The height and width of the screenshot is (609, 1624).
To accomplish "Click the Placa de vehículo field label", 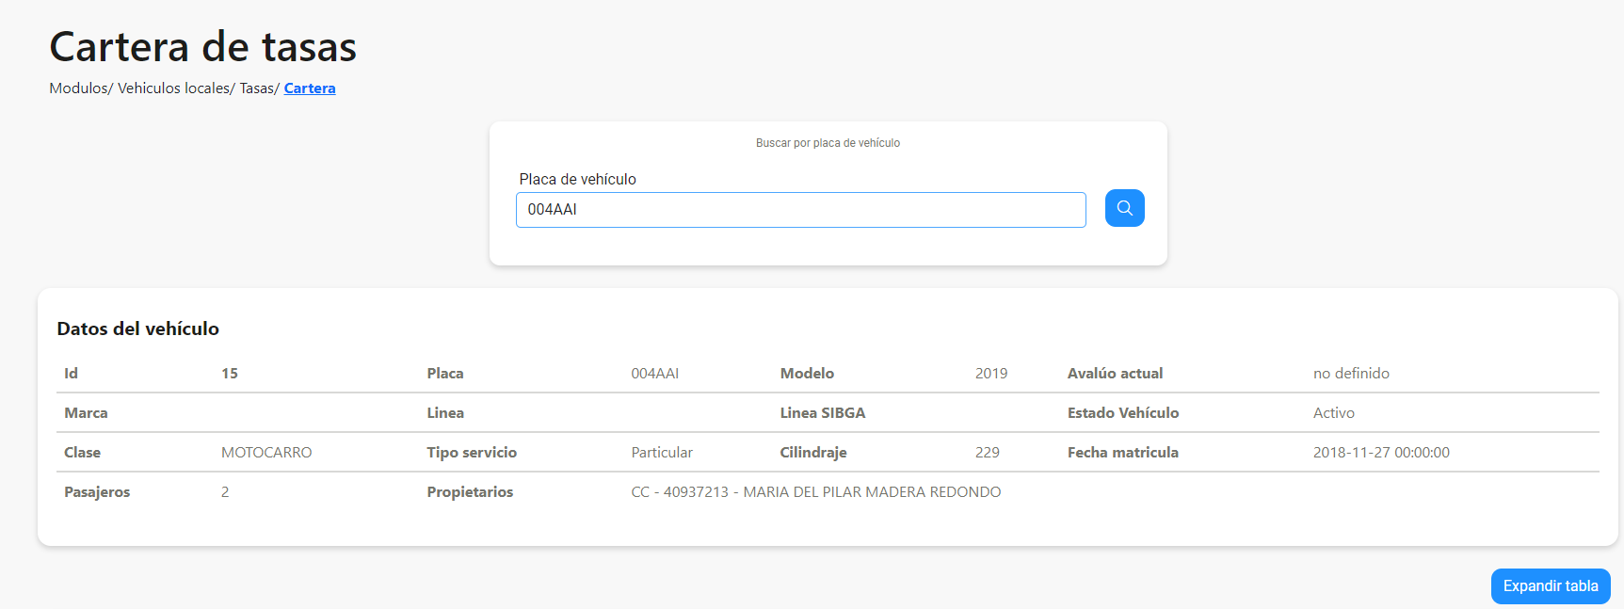I will pos(578,179).
